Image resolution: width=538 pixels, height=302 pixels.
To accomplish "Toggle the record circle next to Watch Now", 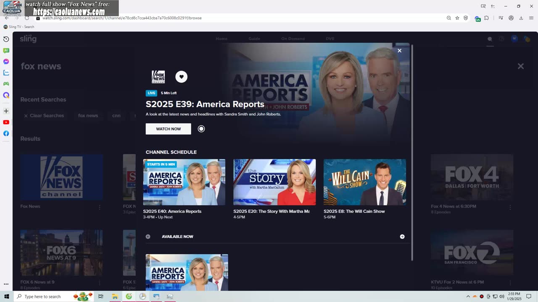I will click(201, 129).
